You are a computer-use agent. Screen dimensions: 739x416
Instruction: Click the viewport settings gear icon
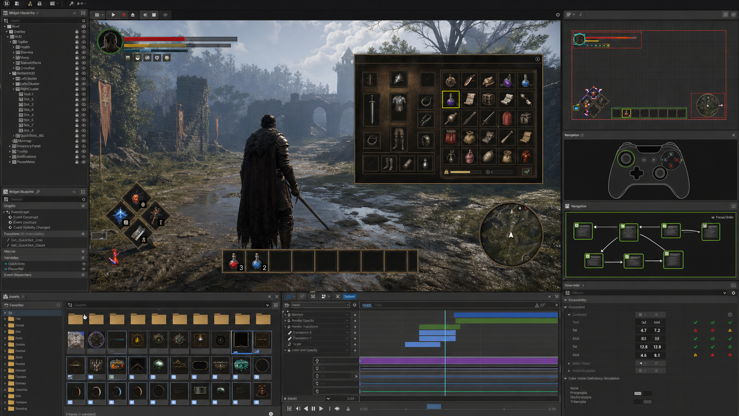click(557, 15)
